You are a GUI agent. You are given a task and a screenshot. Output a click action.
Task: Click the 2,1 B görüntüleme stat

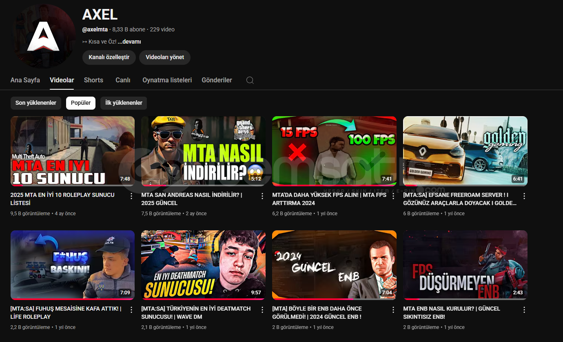[x=161, y=327]
